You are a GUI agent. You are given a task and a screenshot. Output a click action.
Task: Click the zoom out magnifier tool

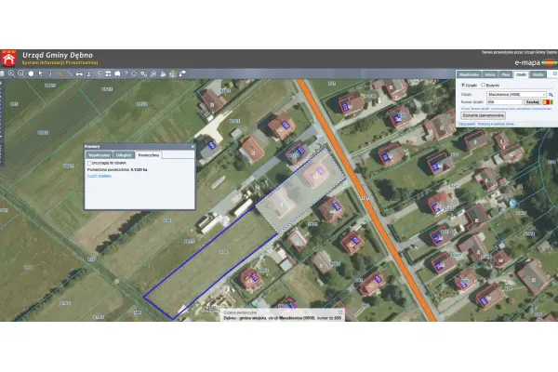click(21, 73)
